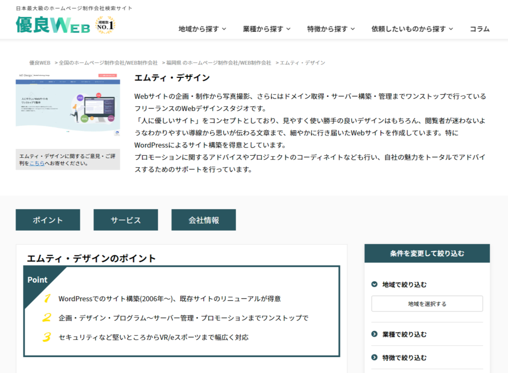Open the 依頼したいものから探す dropdown menu

412,29
